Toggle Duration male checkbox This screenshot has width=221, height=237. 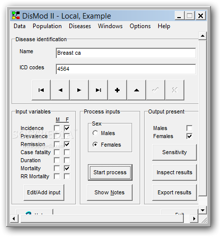(x=57, y=160)
